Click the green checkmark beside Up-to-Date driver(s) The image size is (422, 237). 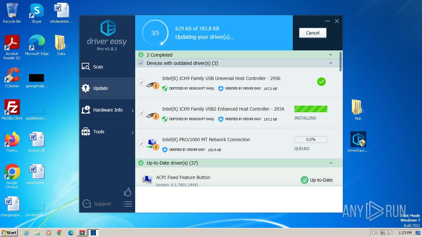[141, 163]
